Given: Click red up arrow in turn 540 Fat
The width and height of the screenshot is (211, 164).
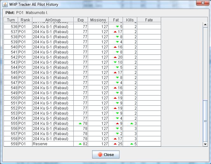Looking at the screenshot, I should click(115, 47).
